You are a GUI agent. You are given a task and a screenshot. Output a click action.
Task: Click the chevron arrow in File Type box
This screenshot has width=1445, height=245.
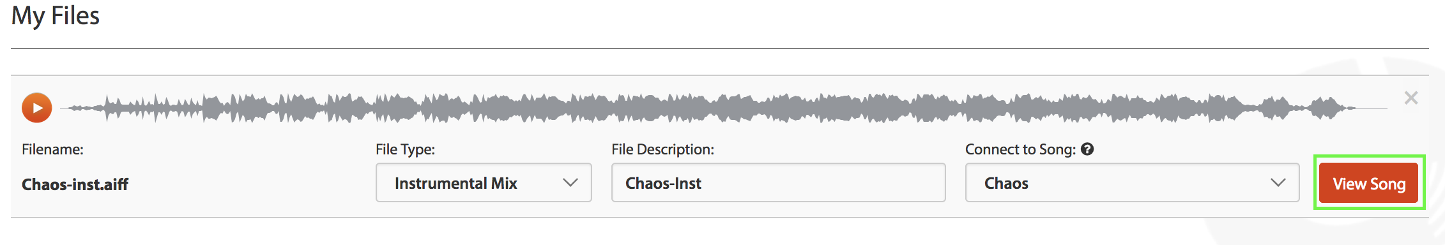[x=570, y=182]
